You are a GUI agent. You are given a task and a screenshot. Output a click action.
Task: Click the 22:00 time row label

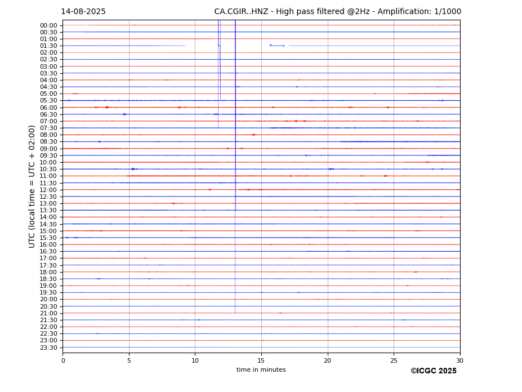click(48, 327)
